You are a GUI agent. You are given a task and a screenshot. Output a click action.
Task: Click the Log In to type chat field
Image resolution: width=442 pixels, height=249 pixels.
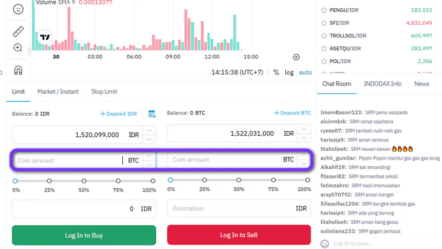point(353,244)
